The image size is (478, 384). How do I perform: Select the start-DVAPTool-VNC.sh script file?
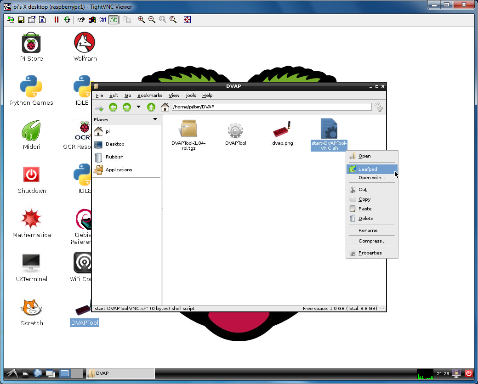point(329,135)
